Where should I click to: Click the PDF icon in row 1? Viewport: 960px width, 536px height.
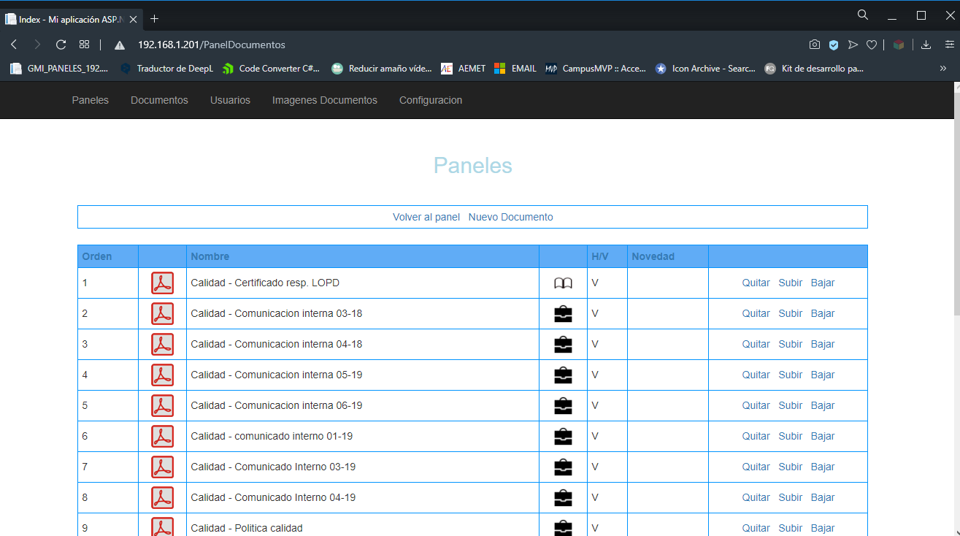[162, 283]
